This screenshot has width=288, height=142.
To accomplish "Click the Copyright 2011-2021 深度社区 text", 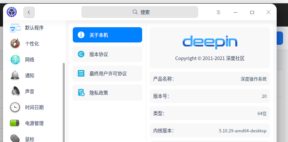I will [x=210, y=58].
